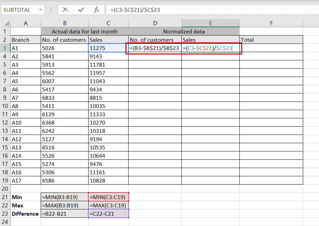Select cell with value 9434
This screenshot has width=319, height=226.
108,89
